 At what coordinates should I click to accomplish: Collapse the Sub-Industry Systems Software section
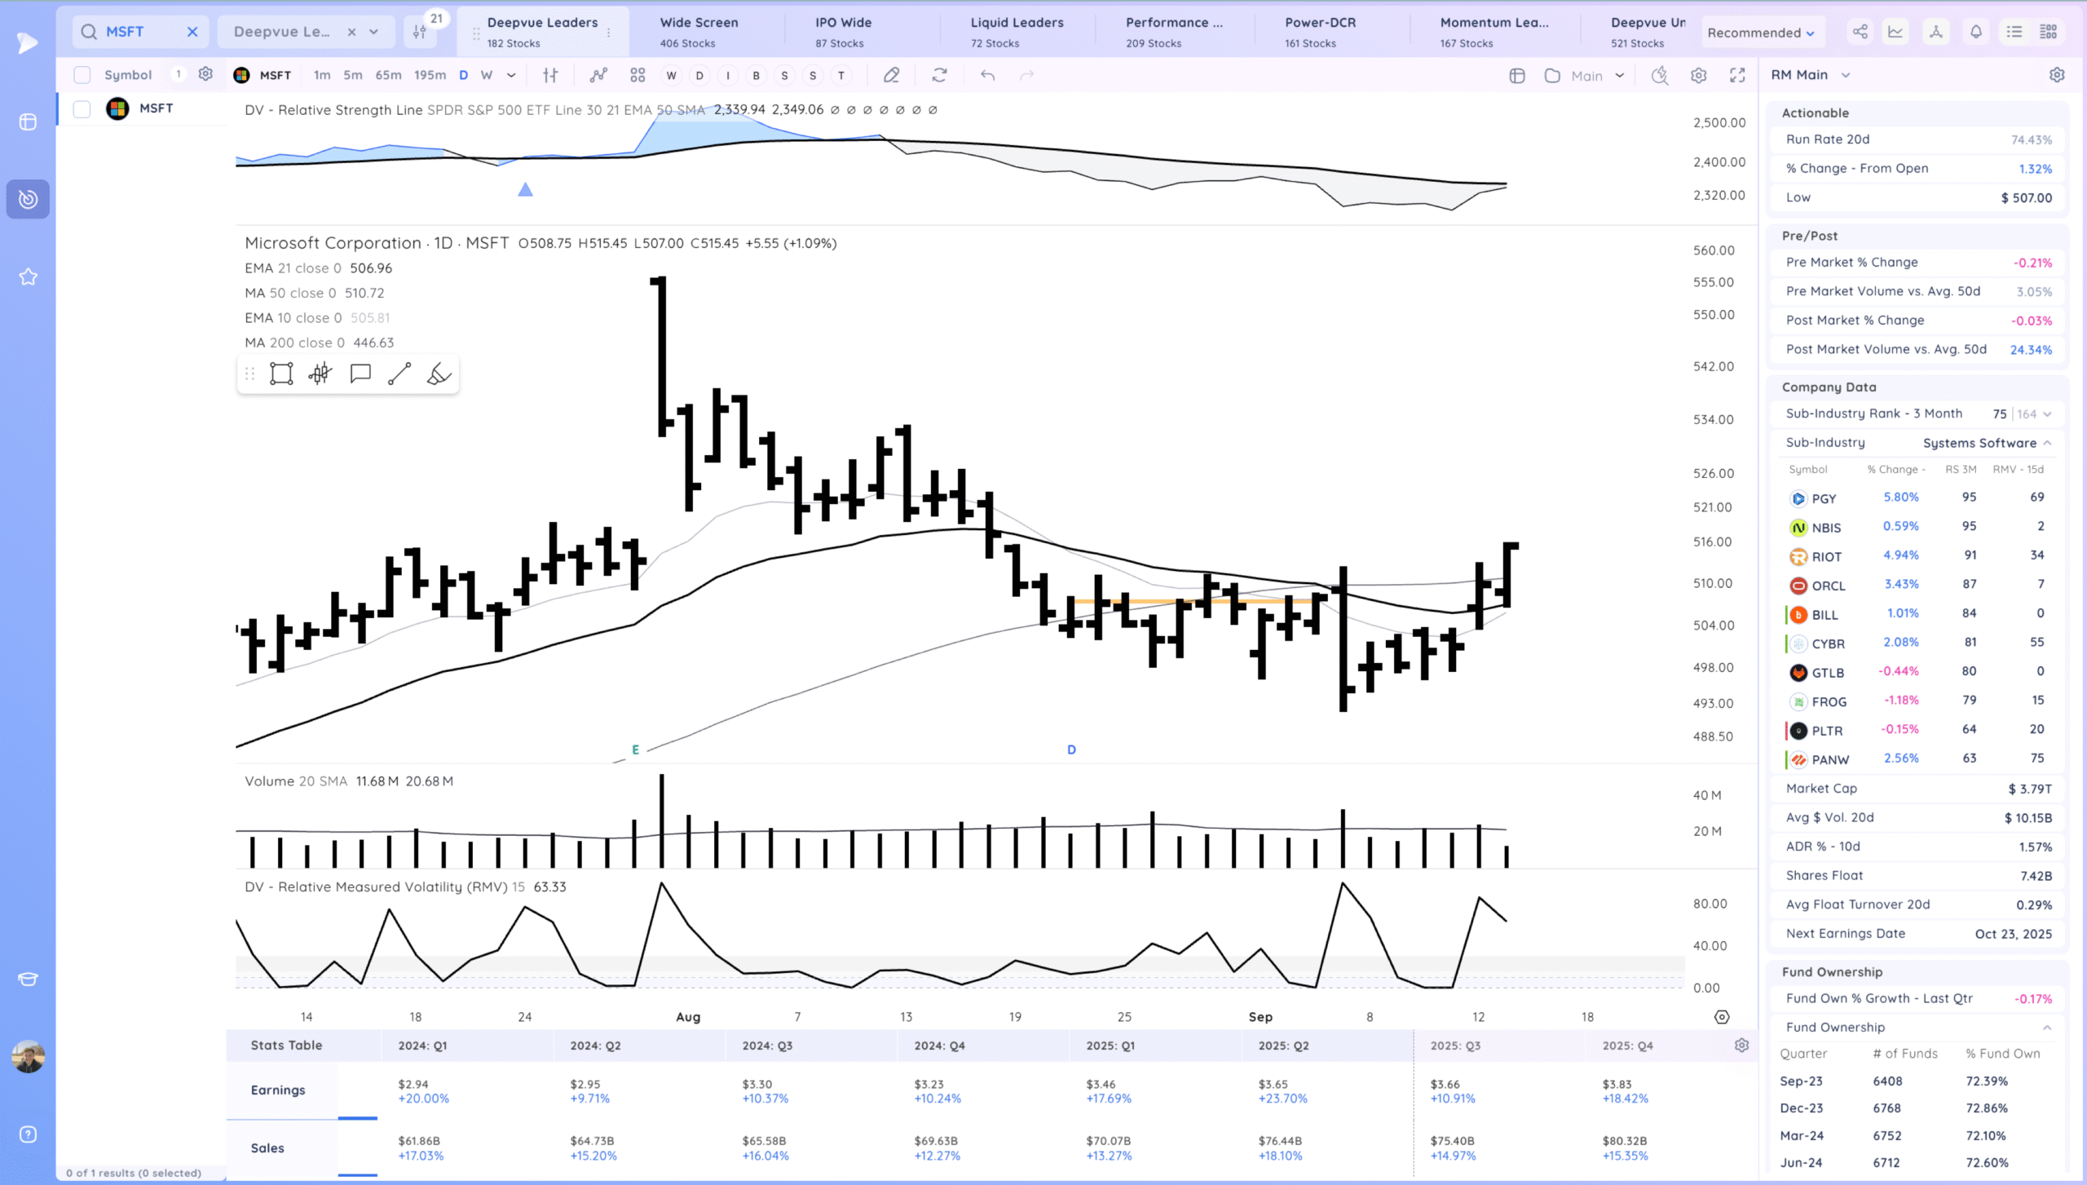click(2047, 443)
